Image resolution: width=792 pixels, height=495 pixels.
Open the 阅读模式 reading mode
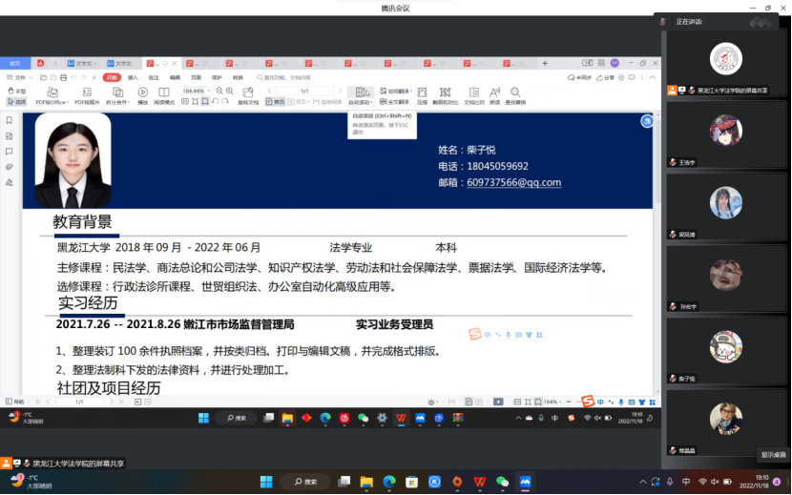tap(164, 94)
